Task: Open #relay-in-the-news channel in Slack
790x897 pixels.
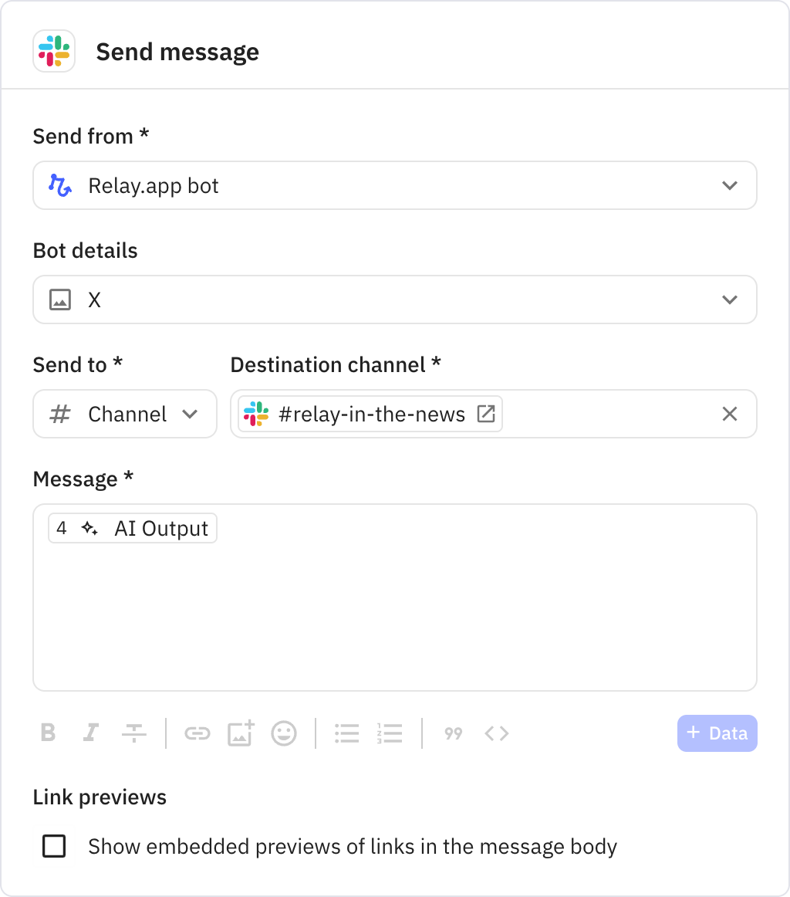Action: coord(484,414)
